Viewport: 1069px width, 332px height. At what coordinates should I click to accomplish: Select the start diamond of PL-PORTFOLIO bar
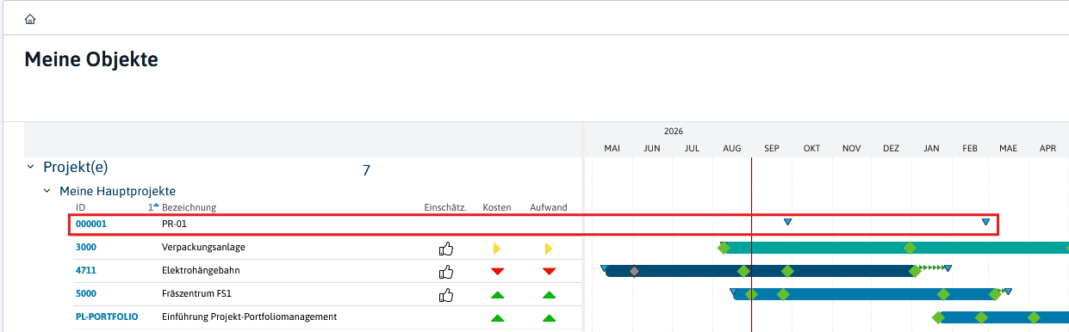point(938,317)
